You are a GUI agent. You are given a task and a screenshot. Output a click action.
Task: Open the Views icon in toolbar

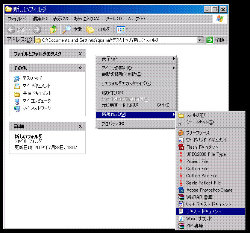click(121, 29)
